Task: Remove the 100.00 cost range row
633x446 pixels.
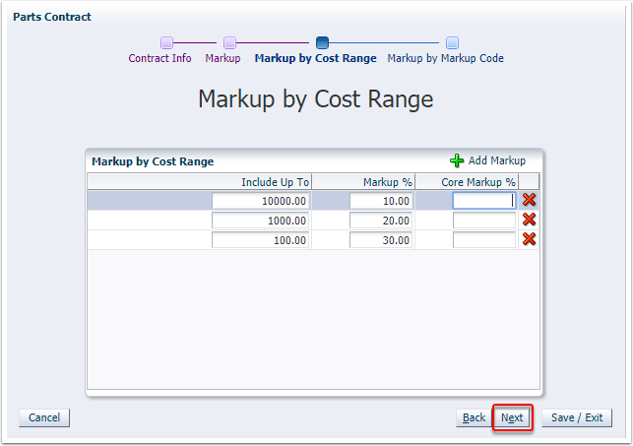Action: coord(529,239)
